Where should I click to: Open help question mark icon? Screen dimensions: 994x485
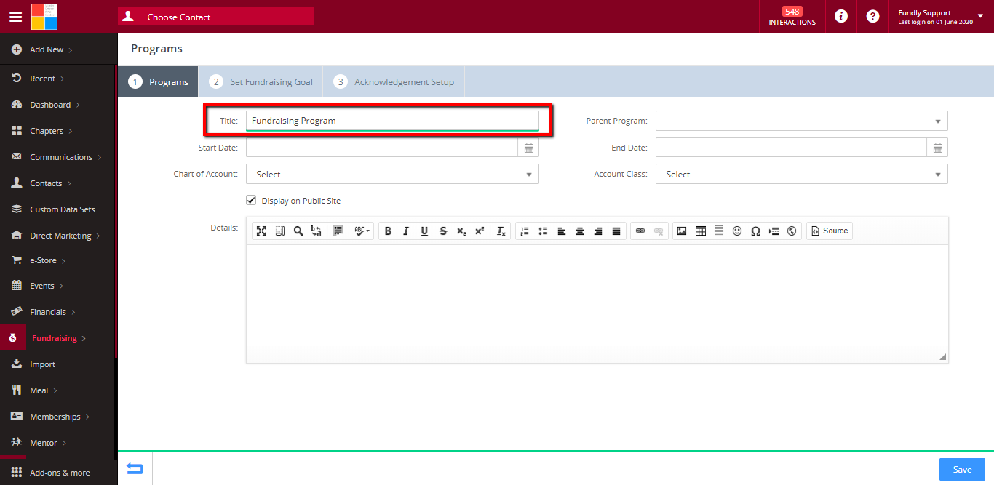pyautogui.click(x=872, y=17)
